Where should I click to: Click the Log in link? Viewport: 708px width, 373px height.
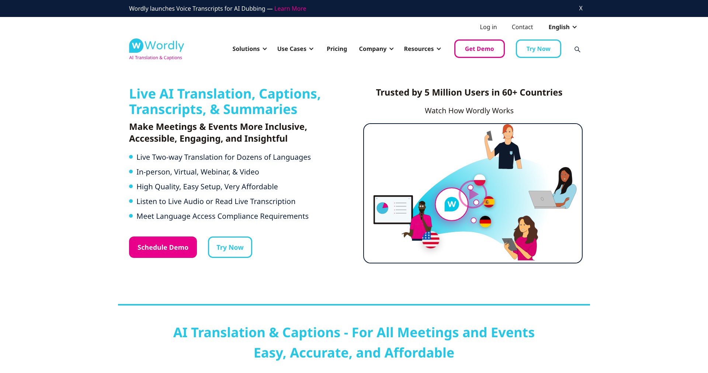488,27
